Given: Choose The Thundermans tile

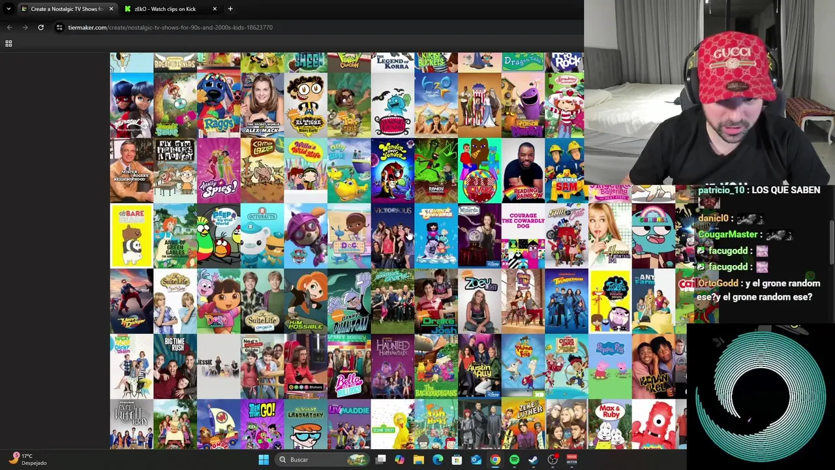Looking at the screenshot, I should click(x=566, y=301).
